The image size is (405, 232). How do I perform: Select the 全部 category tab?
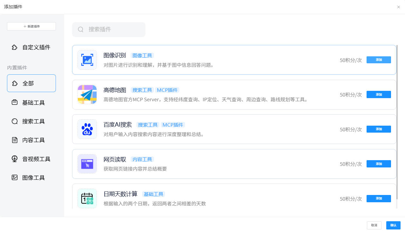click(x=31, y=83)
